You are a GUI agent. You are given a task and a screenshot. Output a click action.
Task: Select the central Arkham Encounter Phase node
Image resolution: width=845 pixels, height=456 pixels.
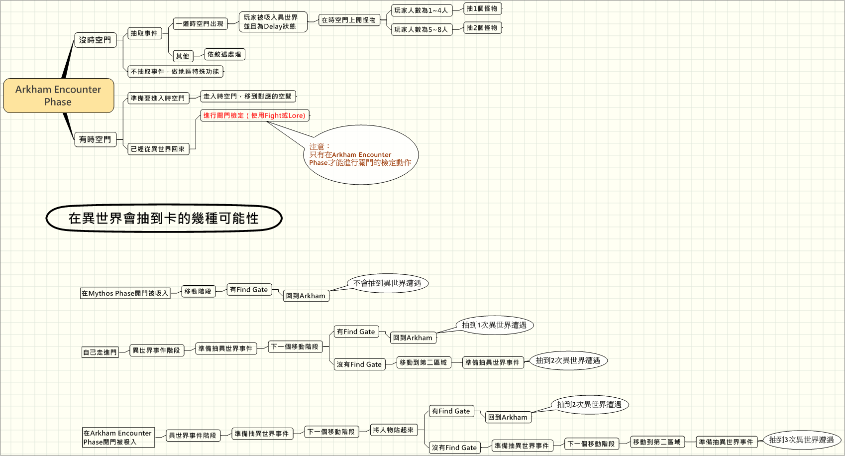pos(59,96)
